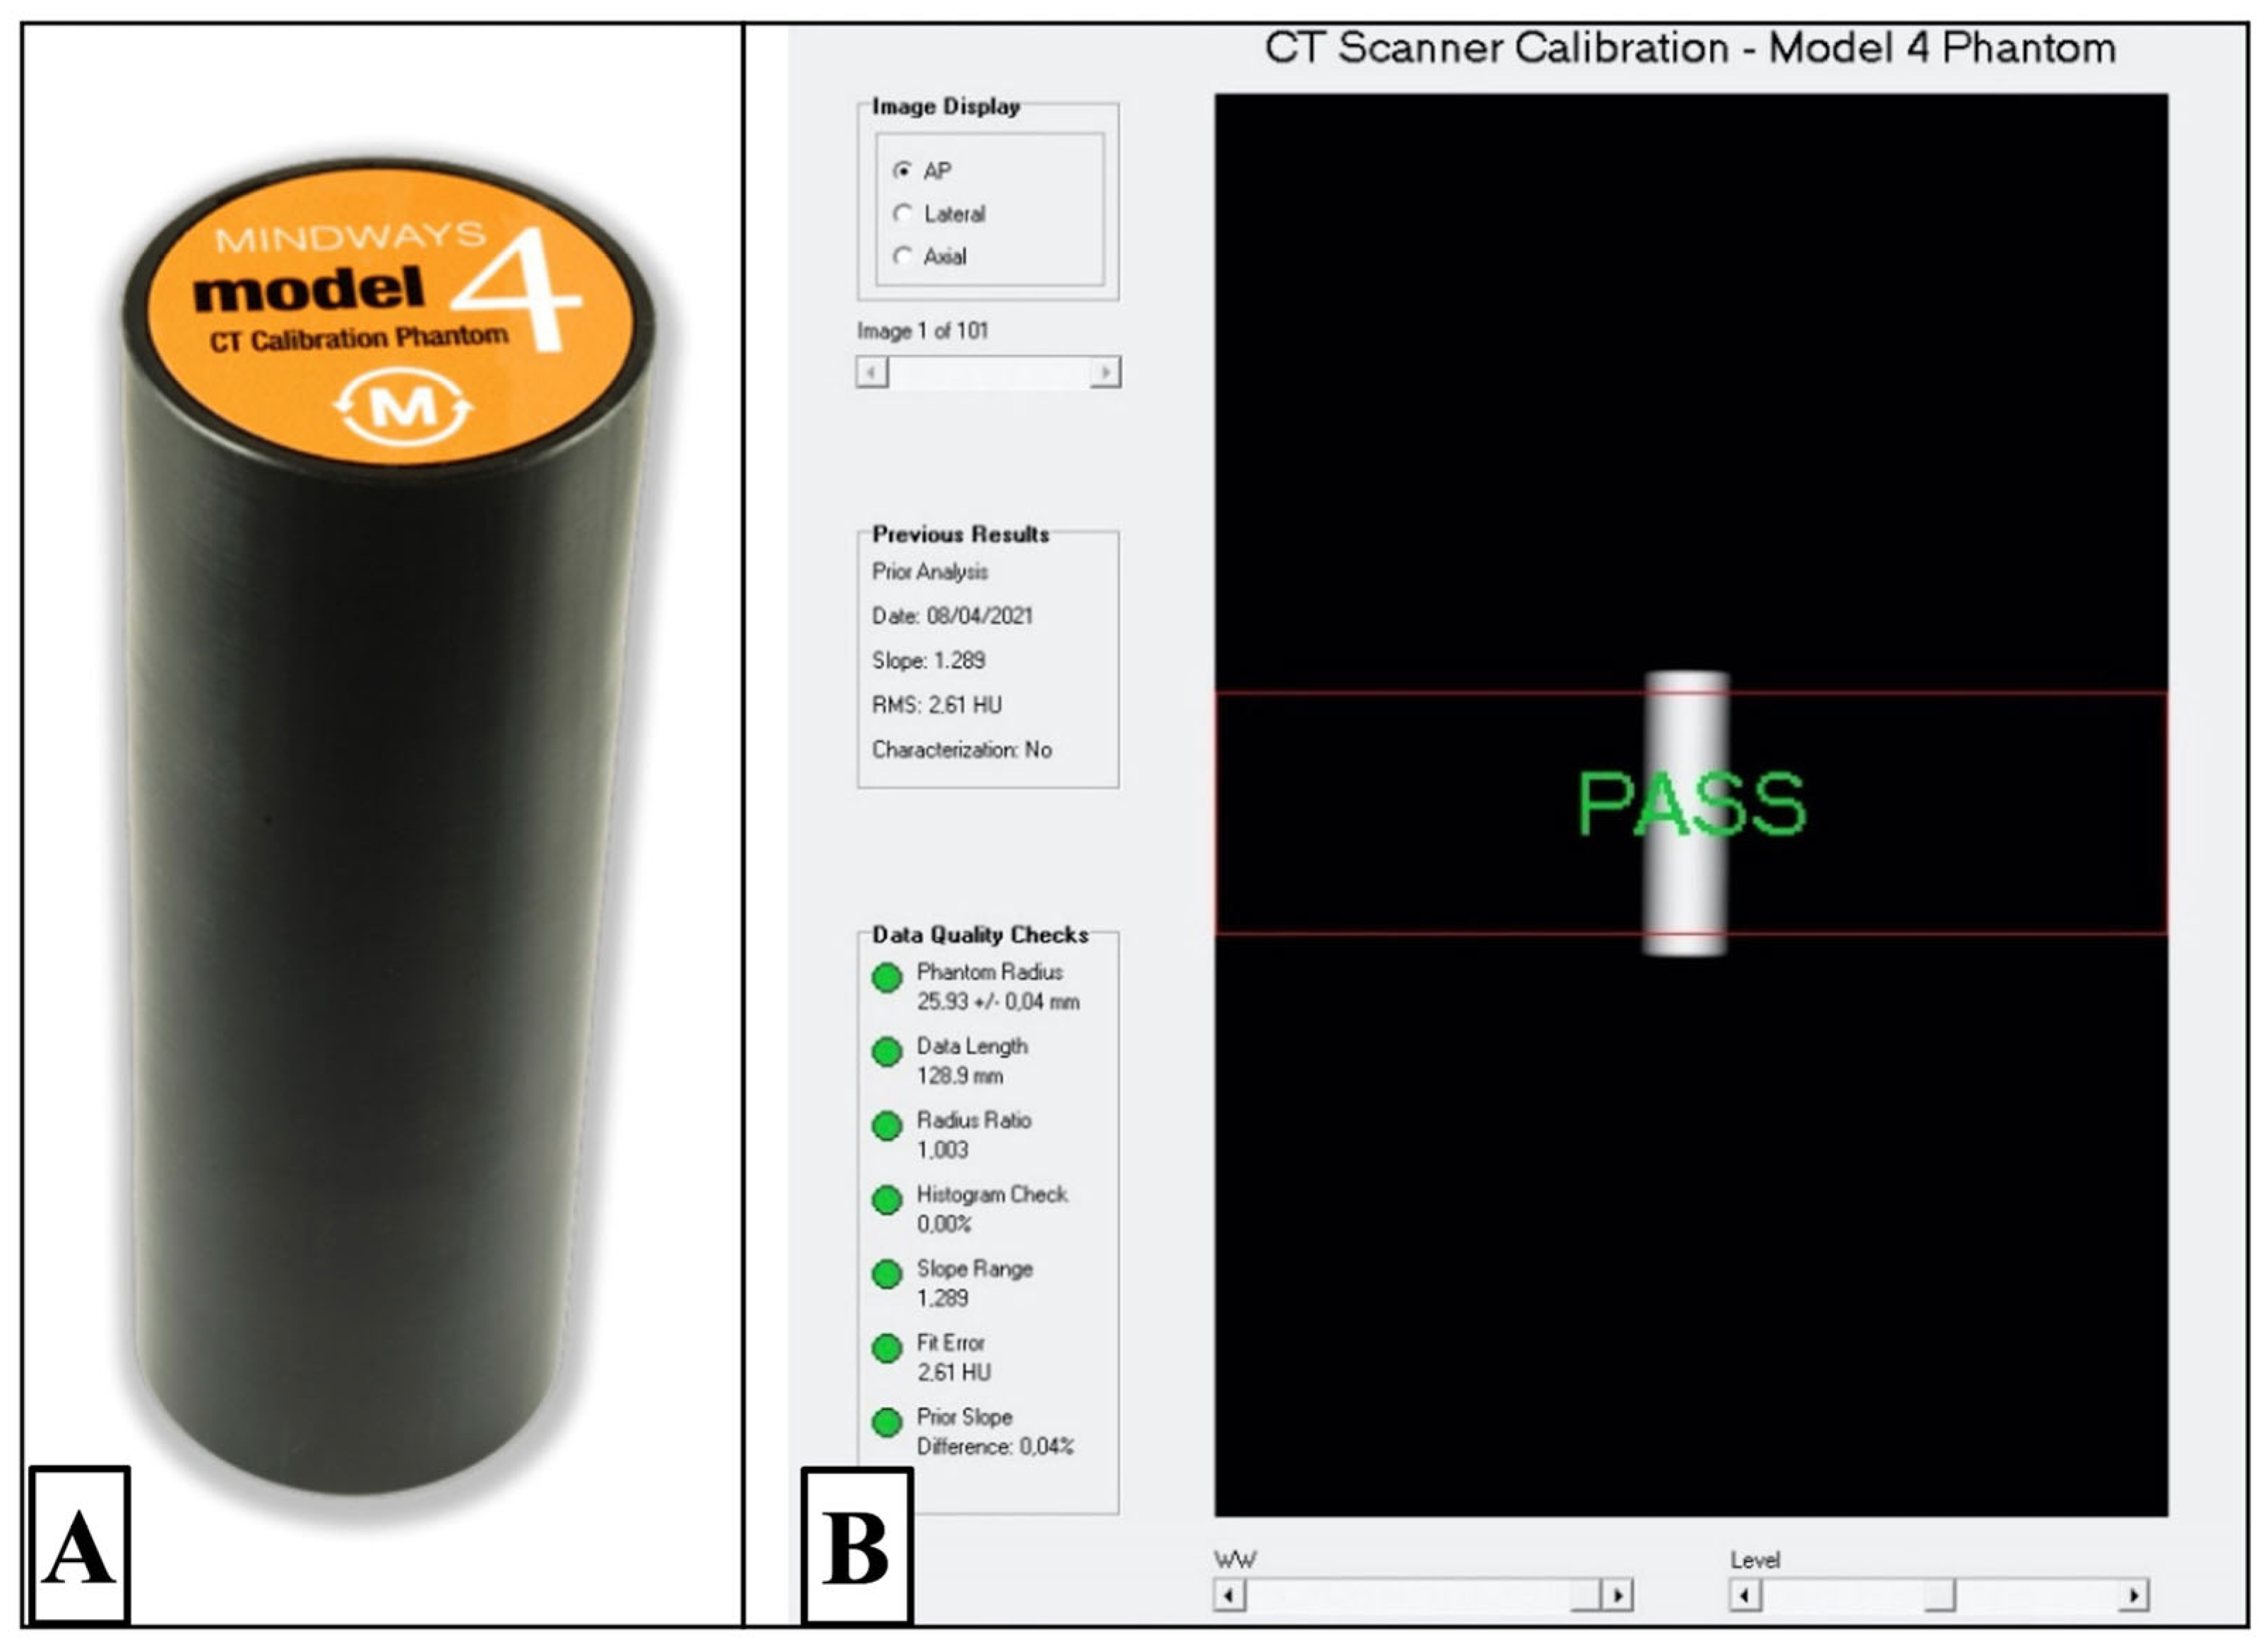Click the Histogram Check green indicator
This screenshot has width=2268, height=1649.
coord(887,1200)
